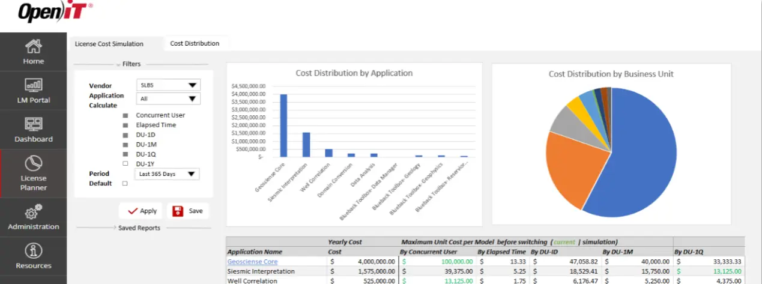Click the $4,000,000.00 axis value
Screen dimensions: 762x284
coord(247,94)
